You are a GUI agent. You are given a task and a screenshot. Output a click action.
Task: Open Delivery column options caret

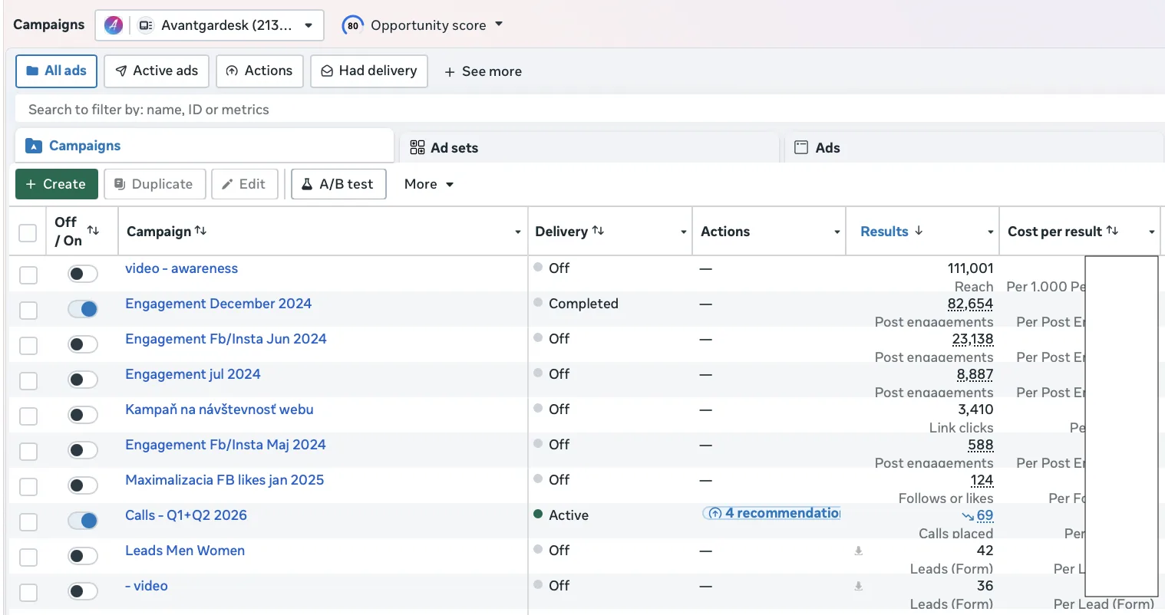pyautogui.click(x=683, y=232)
